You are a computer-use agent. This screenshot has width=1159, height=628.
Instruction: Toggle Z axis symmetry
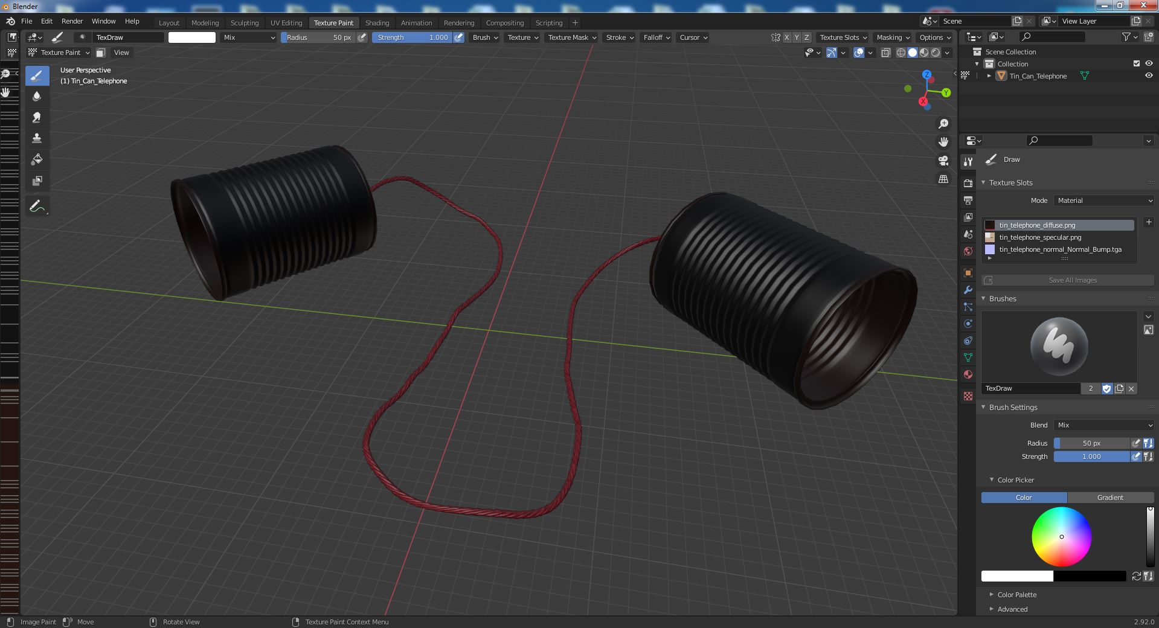pos(806,37)
